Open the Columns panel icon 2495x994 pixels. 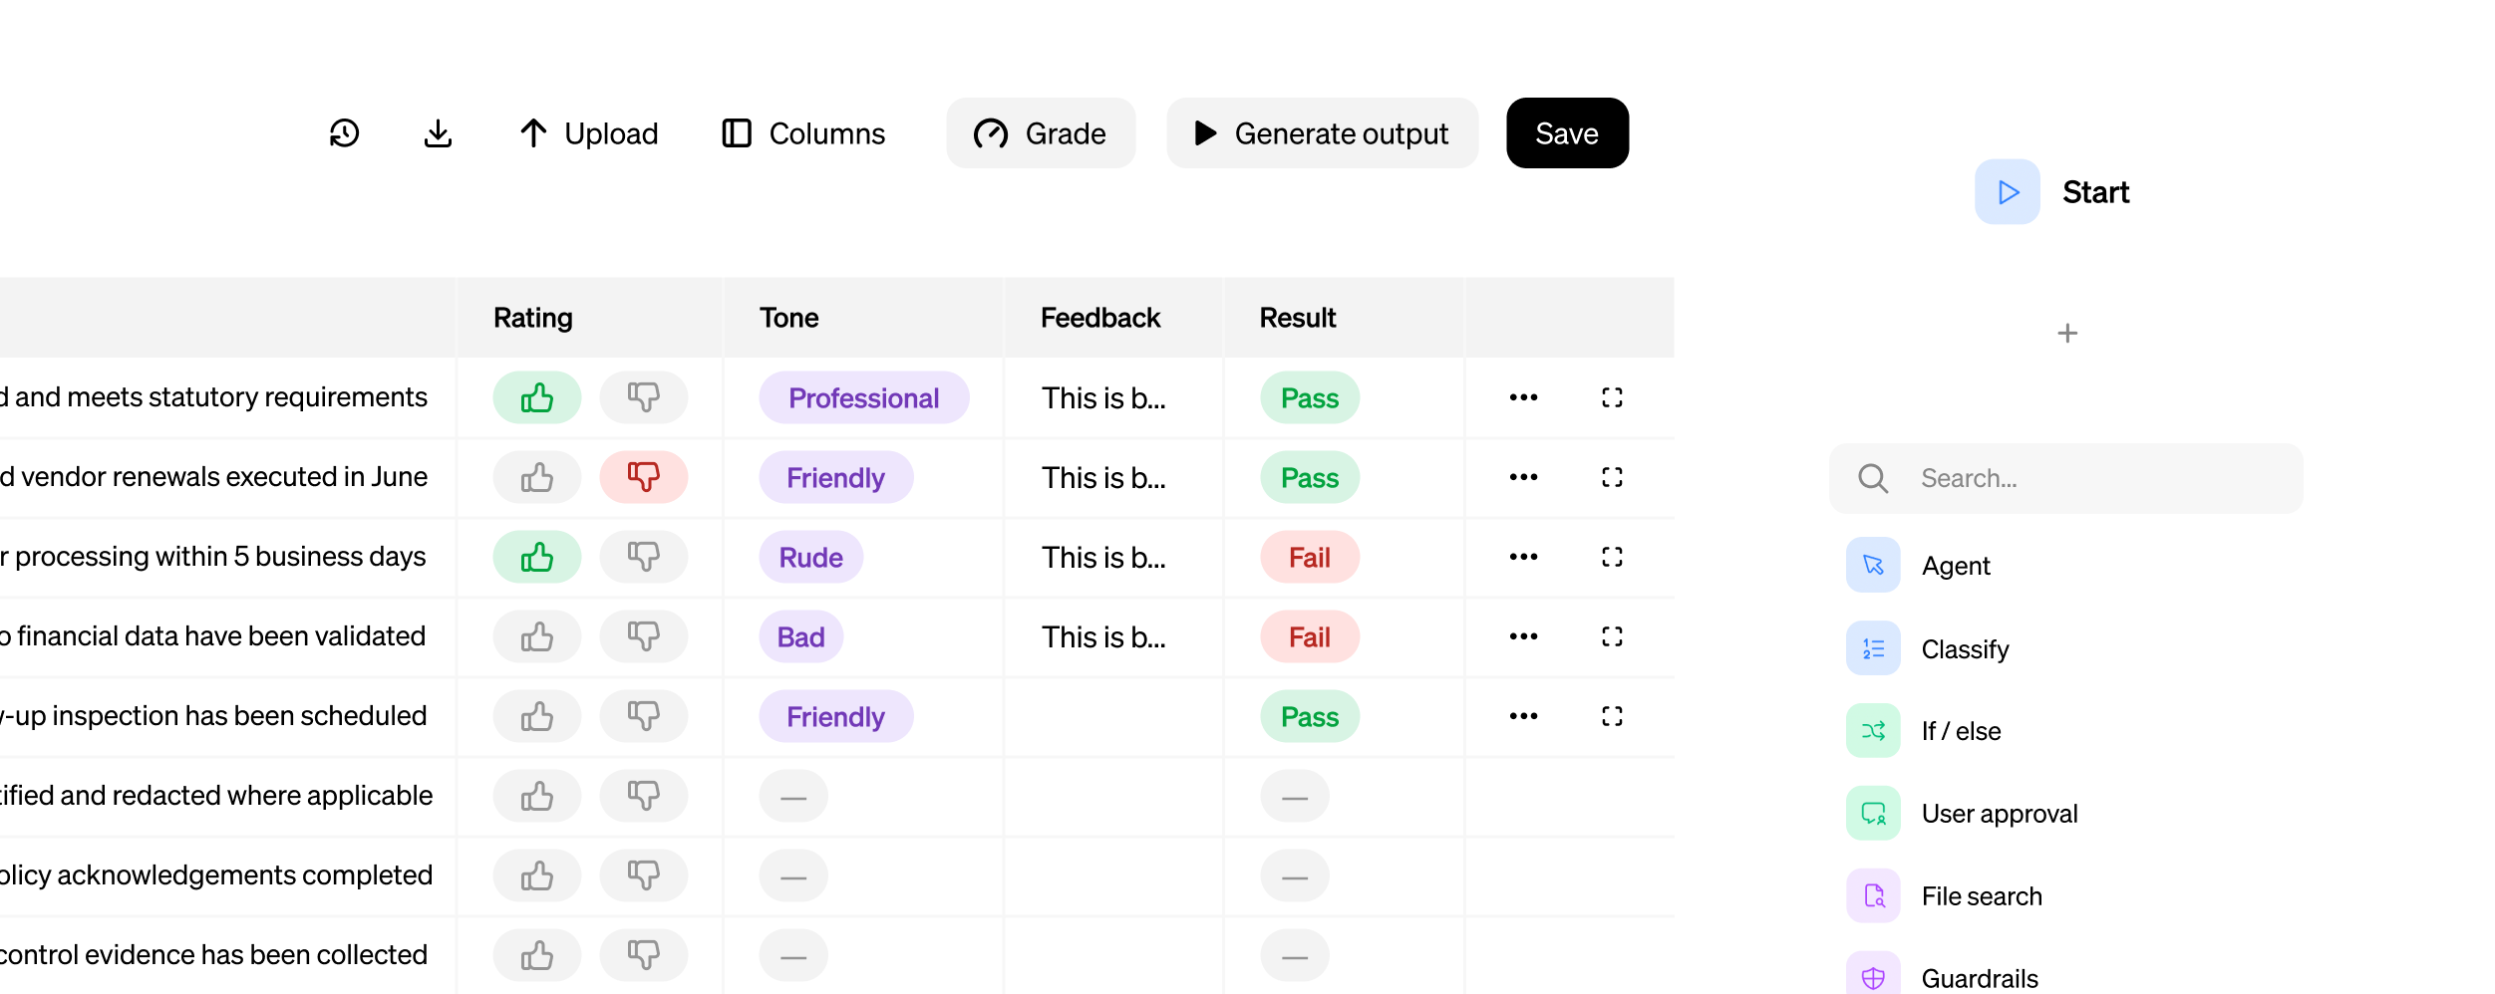pos(736,132)
